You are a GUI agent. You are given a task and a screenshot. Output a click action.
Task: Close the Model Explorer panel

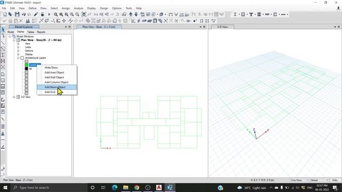click(69, 27)
